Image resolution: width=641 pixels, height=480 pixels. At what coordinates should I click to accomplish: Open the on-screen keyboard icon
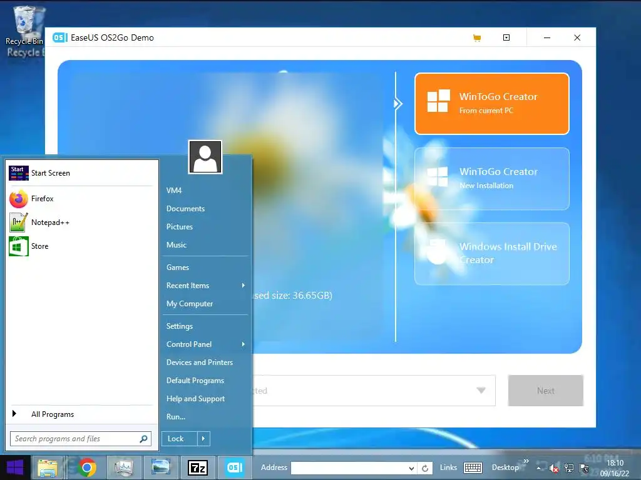coord(473,467)
